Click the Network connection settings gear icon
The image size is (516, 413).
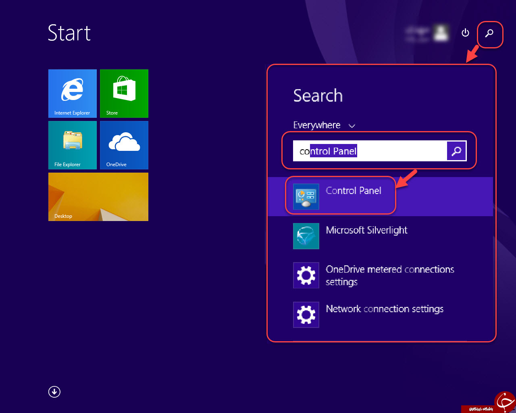[306, 315]
